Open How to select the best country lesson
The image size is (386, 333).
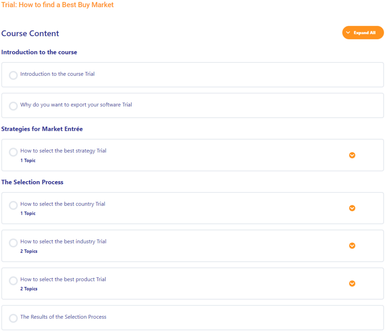click(x=63, y=204)
